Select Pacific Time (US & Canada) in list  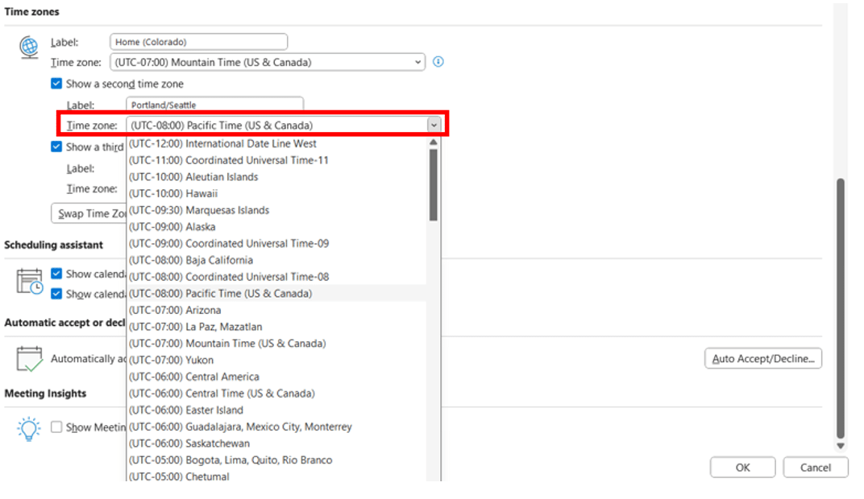pyautogui.click(x=276, y=293)
